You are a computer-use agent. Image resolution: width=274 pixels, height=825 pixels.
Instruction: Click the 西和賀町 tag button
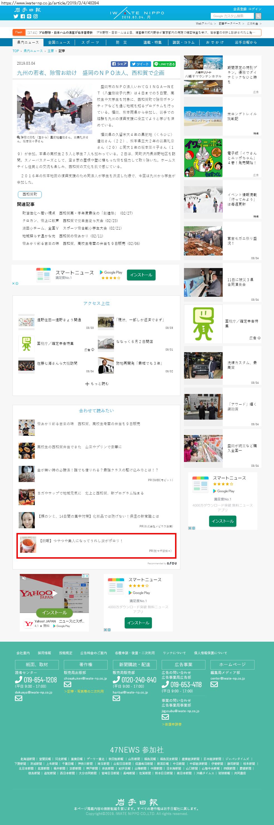tap(30, 194)
